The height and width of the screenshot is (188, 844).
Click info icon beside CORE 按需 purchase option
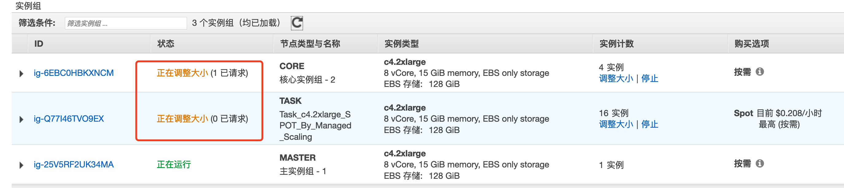760,72
